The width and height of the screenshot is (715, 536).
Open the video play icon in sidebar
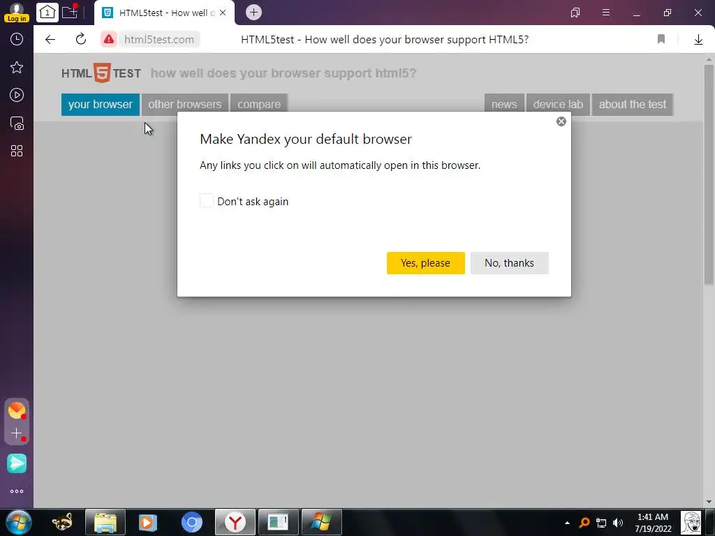pyautogui.click(x=17, y=95)
